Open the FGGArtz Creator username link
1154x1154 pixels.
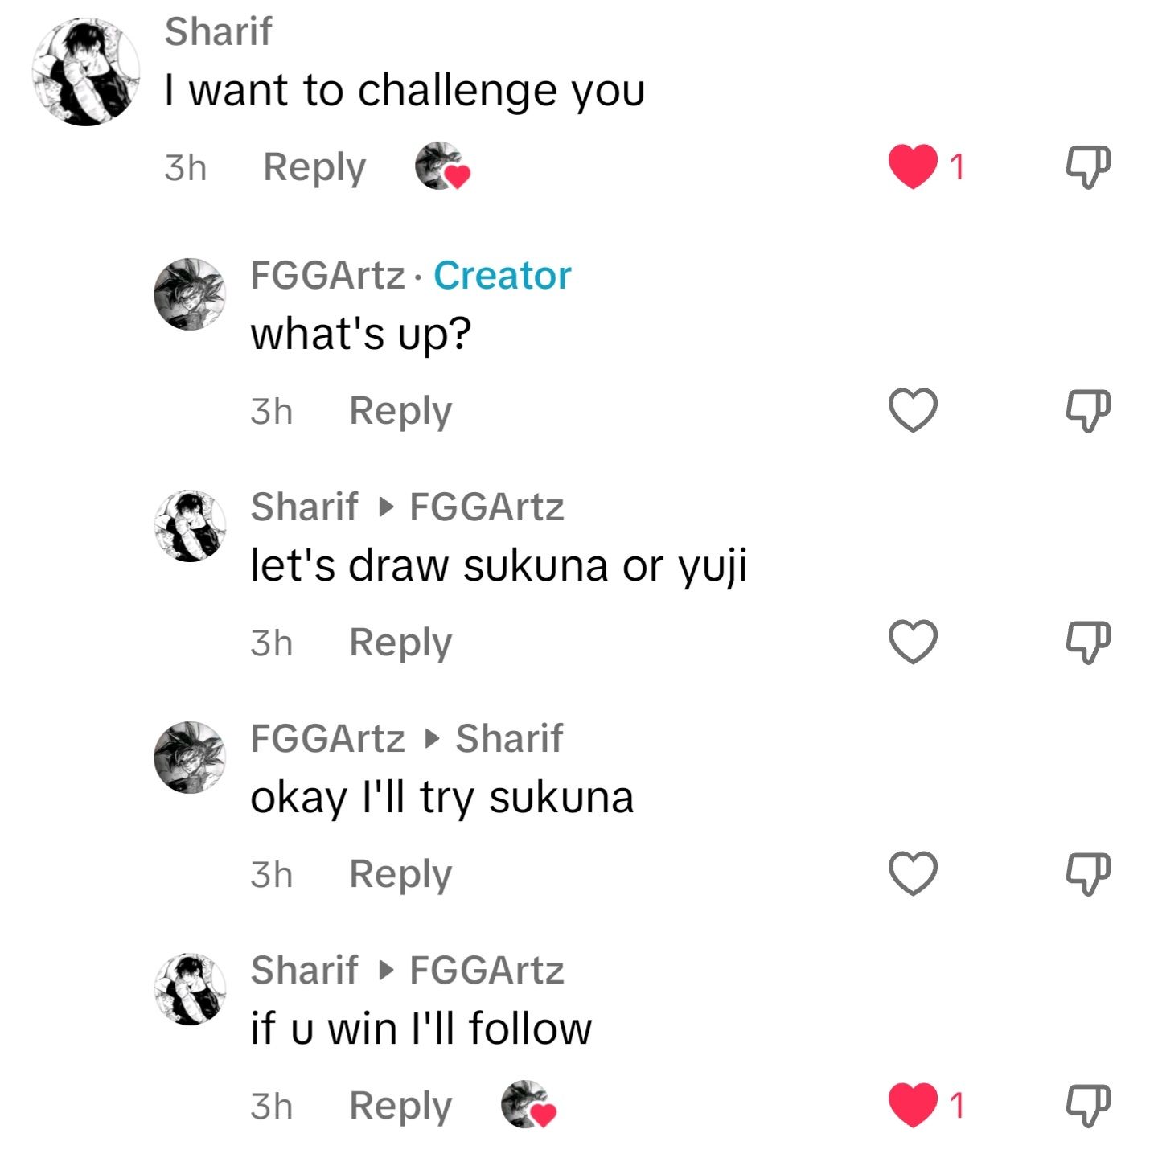point(327,275)
